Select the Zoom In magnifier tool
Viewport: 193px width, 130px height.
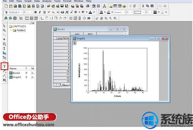(x=4, y=30)
